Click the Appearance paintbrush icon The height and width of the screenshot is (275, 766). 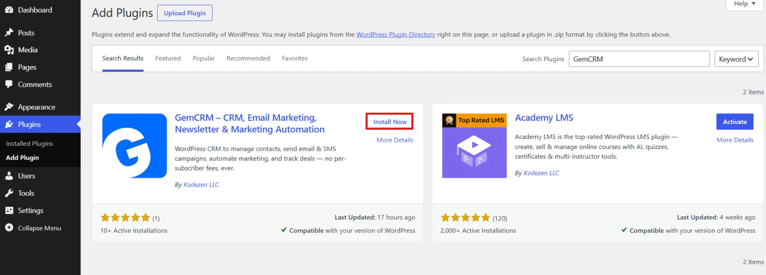[x=9, y=107]
